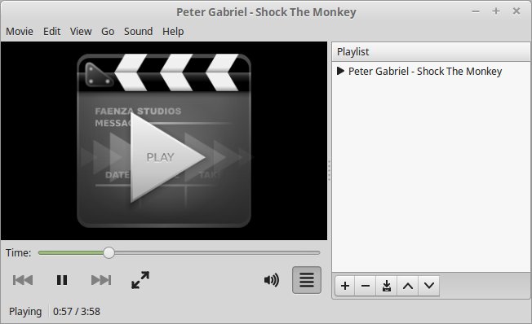532x324 pixels.
Task: Pause the current playback
Action: (62, 280)
